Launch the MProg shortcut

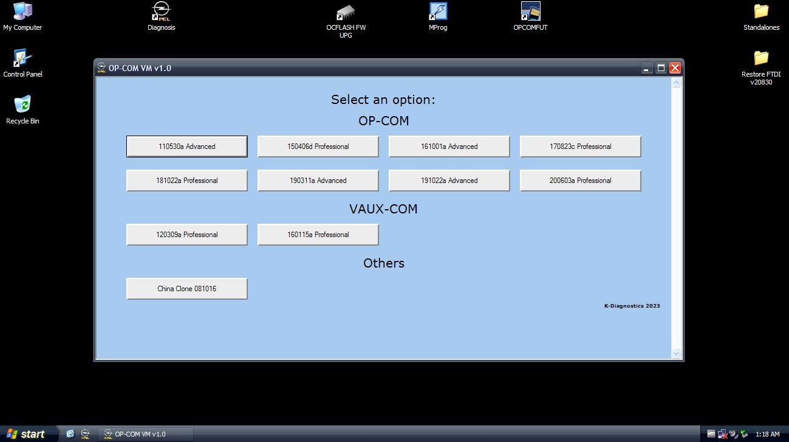pyautogui.click(x=438, y=16)
